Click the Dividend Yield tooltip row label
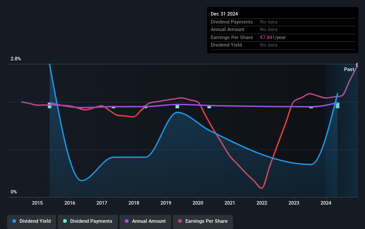The width and height of the screenshot is (365, 229). click(x=226, y=45)
